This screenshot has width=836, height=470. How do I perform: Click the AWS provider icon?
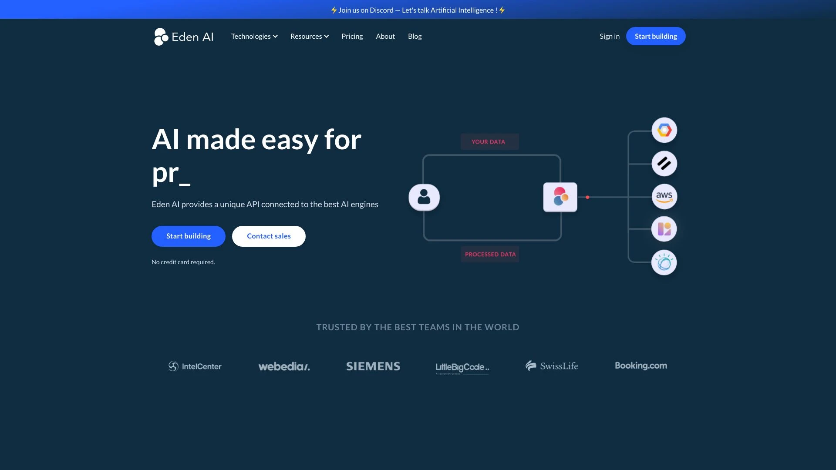click(664, 196)
